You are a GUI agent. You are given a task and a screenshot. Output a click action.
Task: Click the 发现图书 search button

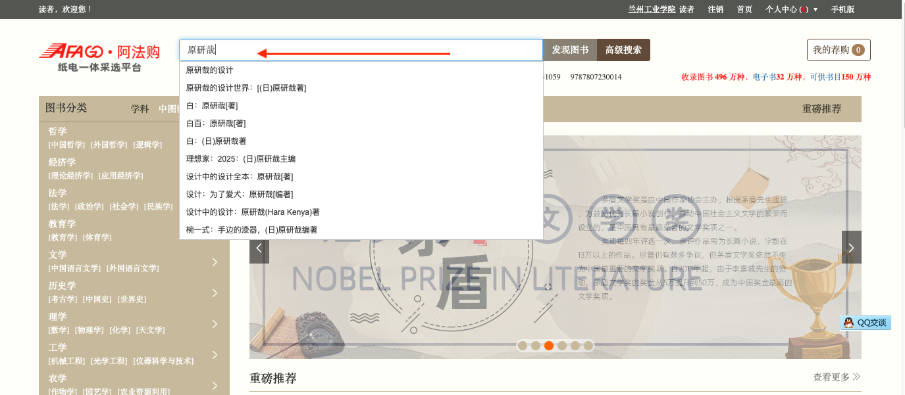[570, 50]
